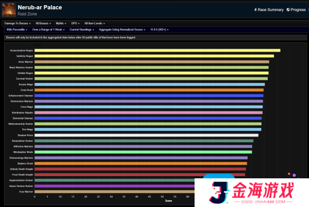
Task: Click the Race Summary runner icon
Action: (255, 10)
